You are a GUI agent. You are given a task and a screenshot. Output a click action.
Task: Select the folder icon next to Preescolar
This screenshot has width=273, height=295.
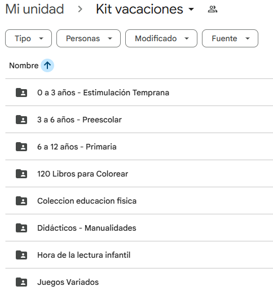(x=21, y=120)
